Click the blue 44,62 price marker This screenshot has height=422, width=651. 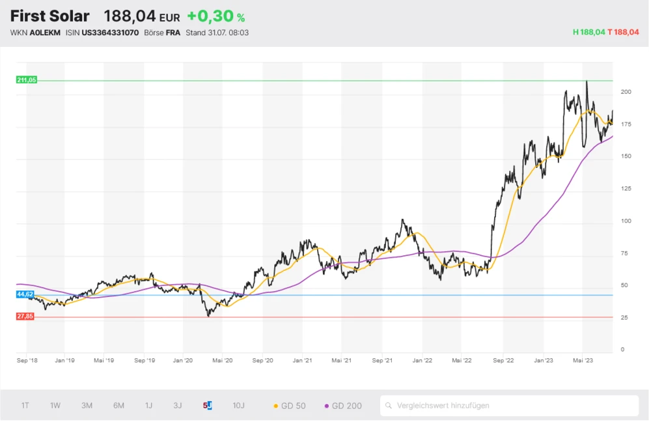pos(25,294)
